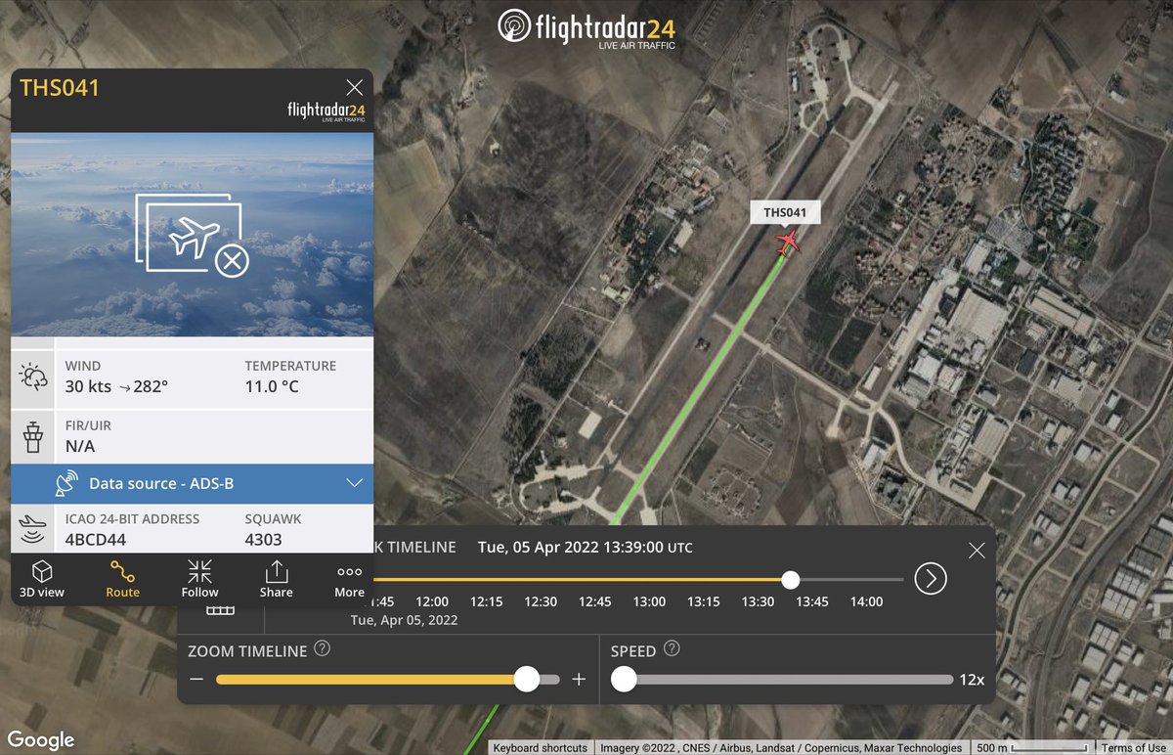Increase zoom timeline with plus button
The height and width of the screenshot is (755, 1173).
tap(579, 679)
